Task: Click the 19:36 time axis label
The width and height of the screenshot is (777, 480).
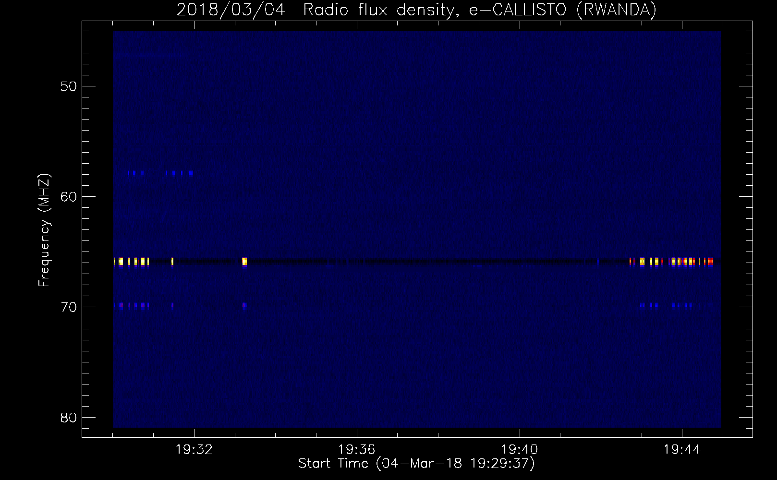Action: [356, 450]
